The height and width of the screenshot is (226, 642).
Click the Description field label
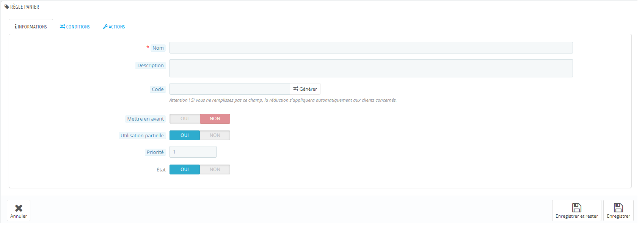coord(151,65)
